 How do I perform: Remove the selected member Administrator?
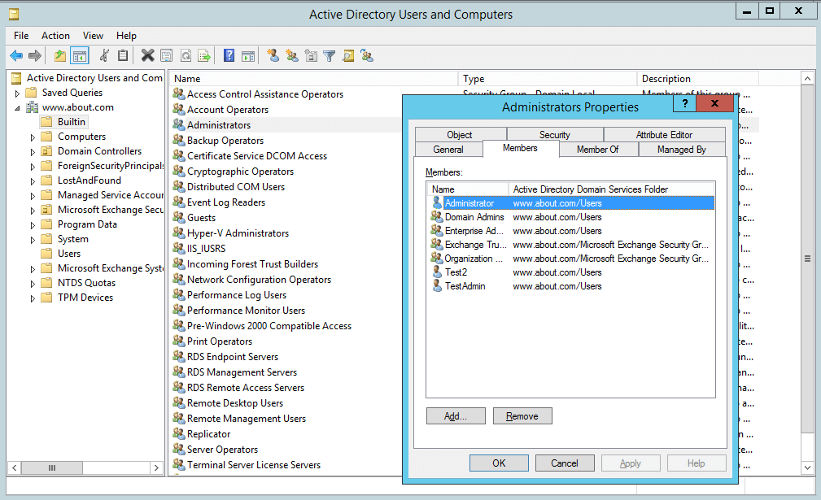pos(522,415)
